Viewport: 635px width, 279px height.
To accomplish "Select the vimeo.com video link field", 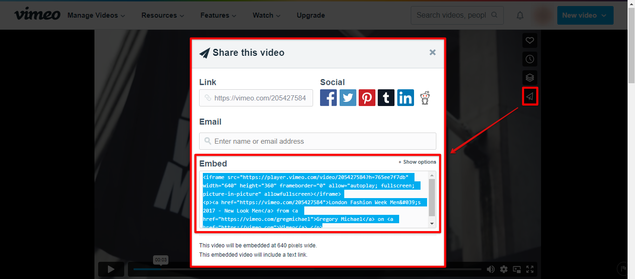I will (256, 98).
